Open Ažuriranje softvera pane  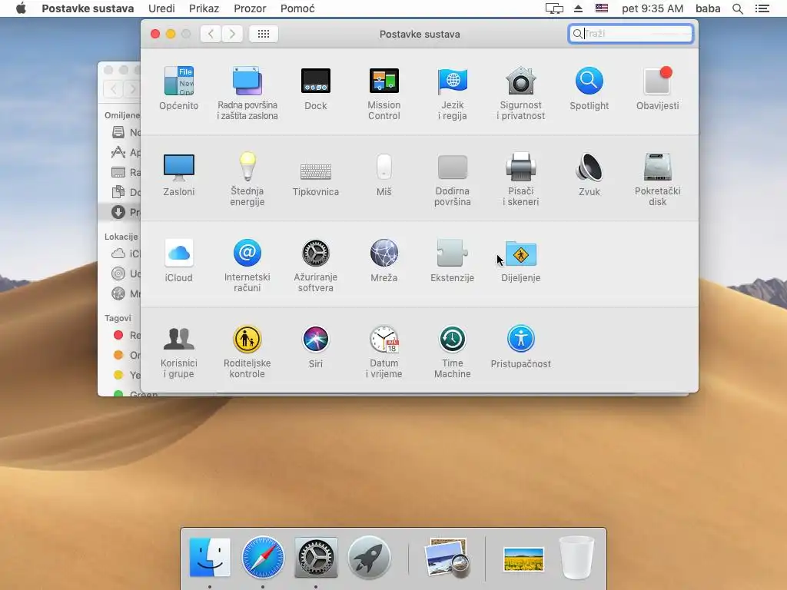tap(316, 265)
